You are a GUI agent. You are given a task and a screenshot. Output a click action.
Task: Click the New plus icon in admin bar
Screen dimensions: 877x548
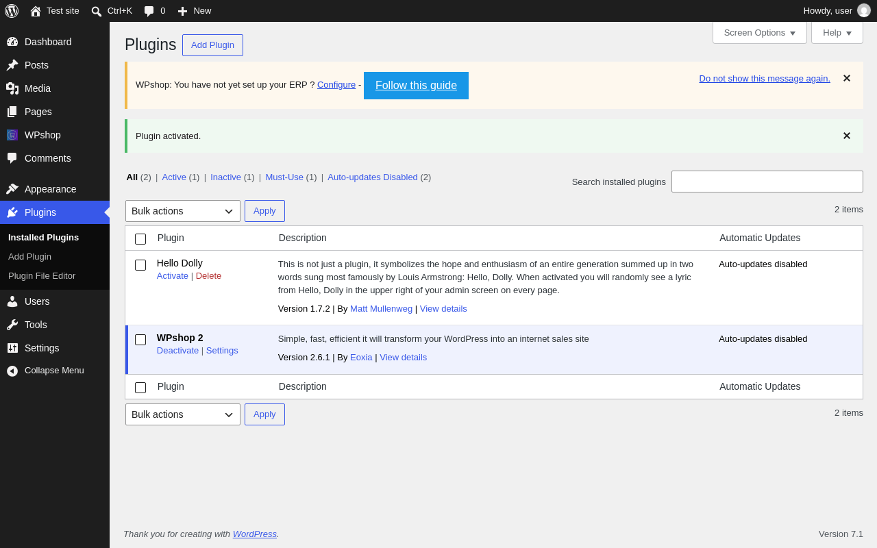(x=182, y=11)
